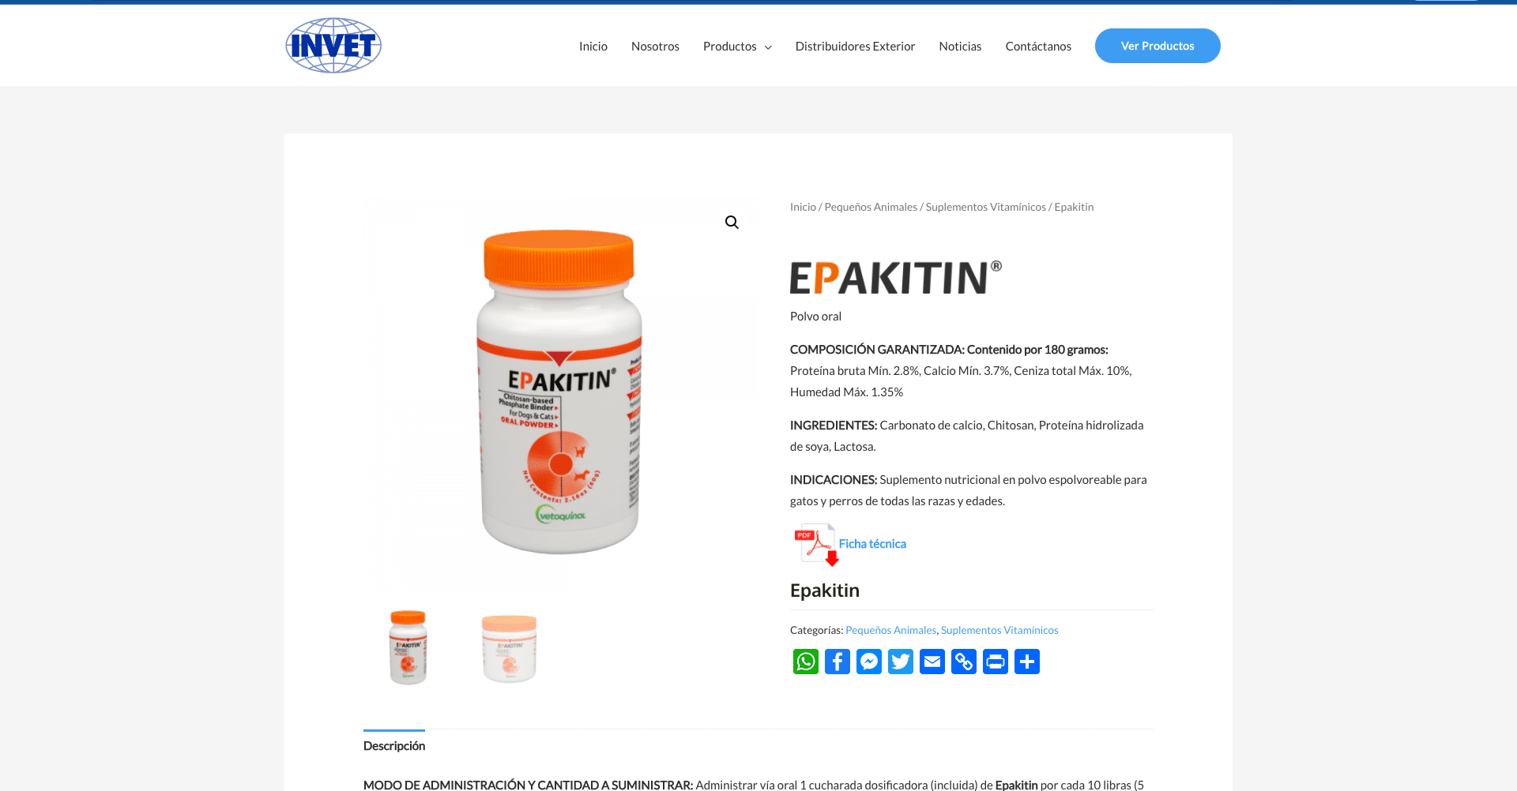Click the Copy Link share icon
The height and width of the screenshot is (791, 1517).
pos(964,662)
